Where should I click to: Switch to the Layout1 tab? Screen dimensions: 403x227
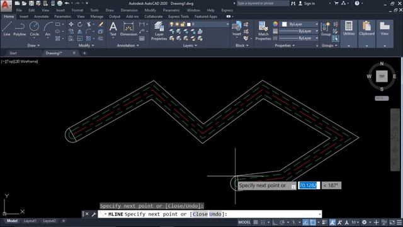pyautogui.click(x=30, y=221)
